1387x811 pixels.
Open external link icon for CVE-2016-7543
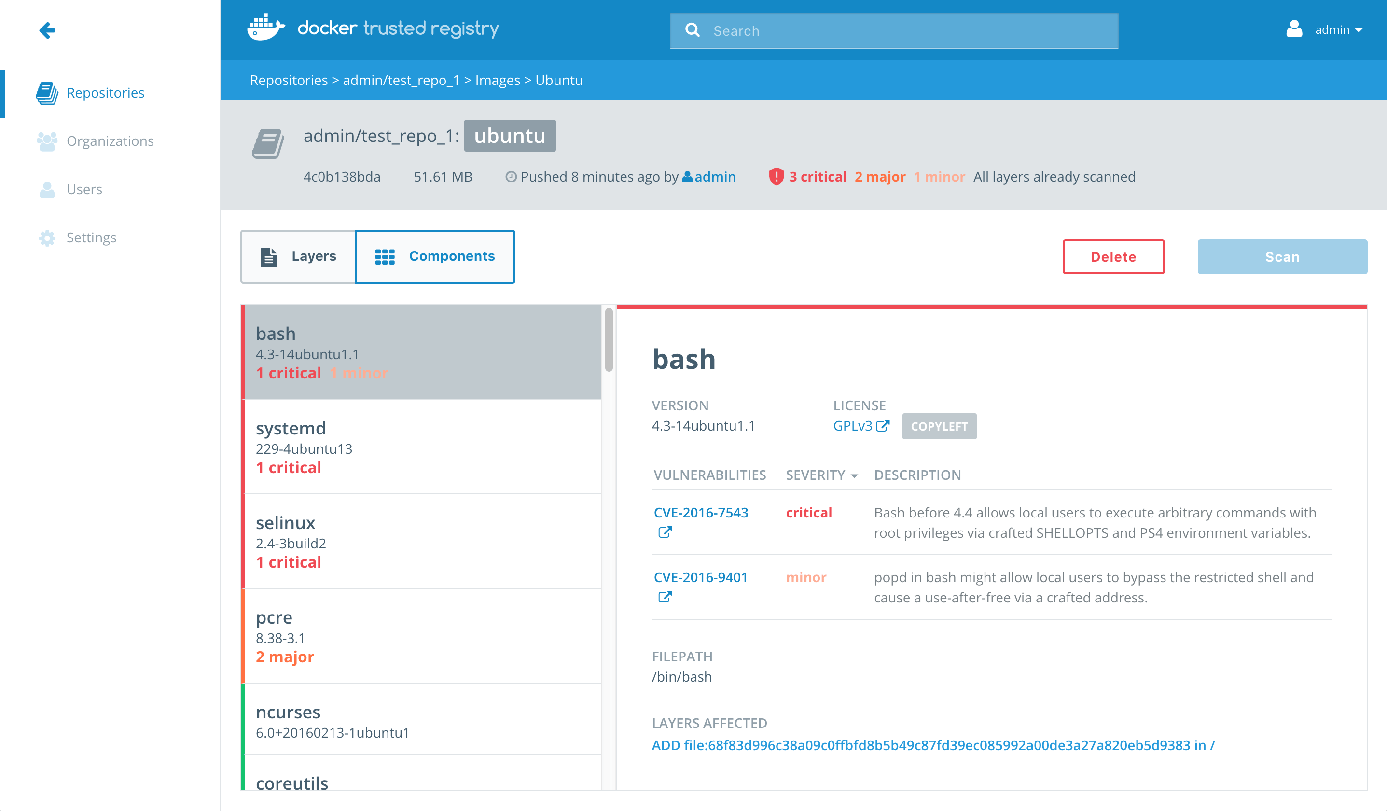pyautogui.click(x=665, y=532)
